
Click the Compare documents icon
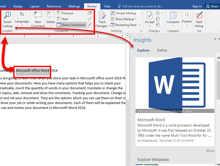pos(173,15)
